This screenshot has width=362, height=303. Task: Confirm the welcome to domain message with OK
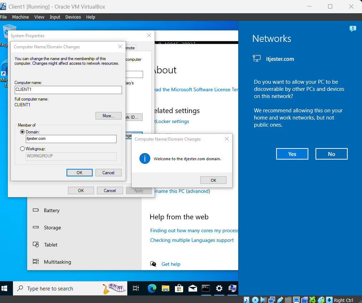pos(213,180)
